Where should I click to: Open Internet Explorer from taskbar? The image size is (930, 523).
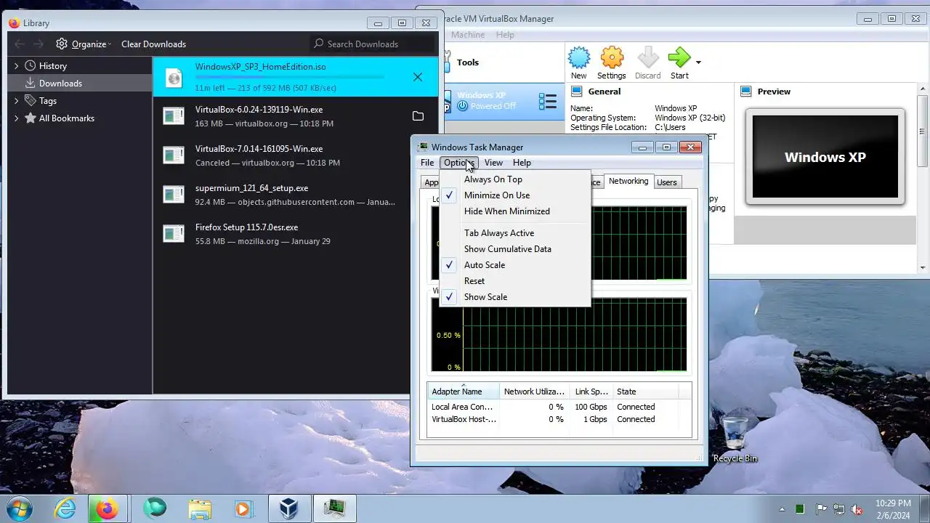[x=65, y=508]
